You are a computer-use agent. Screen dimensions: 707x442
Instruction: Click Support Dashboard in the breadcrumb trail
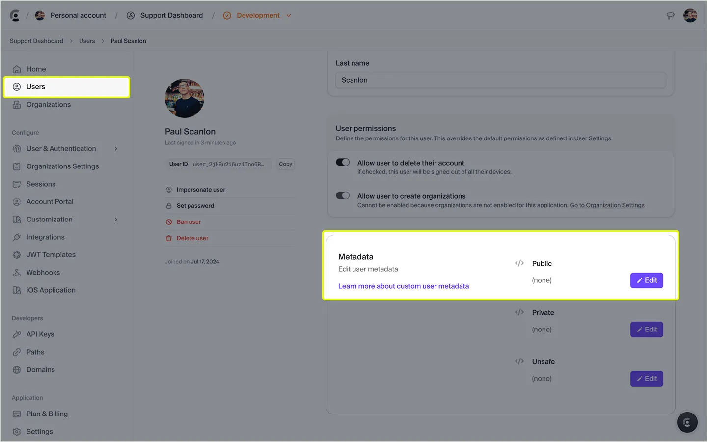click(36, 41)
